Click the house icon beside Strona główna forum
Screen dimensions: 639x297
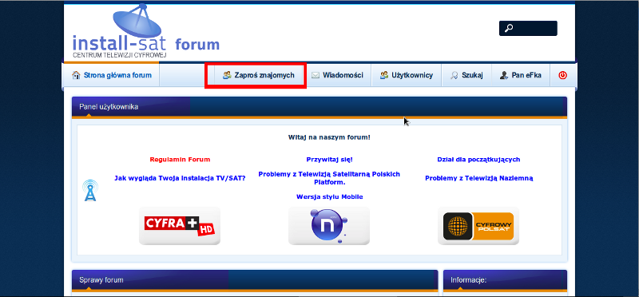(x=76, y=75)
